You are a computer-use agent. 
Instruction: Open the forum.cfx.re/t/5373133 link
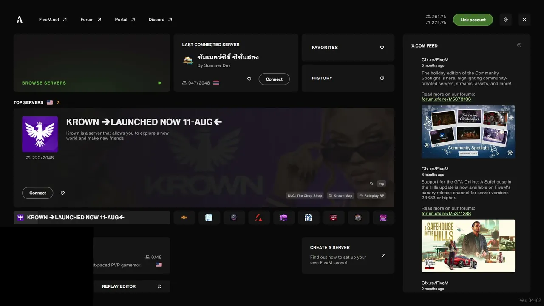click(446, 99)
